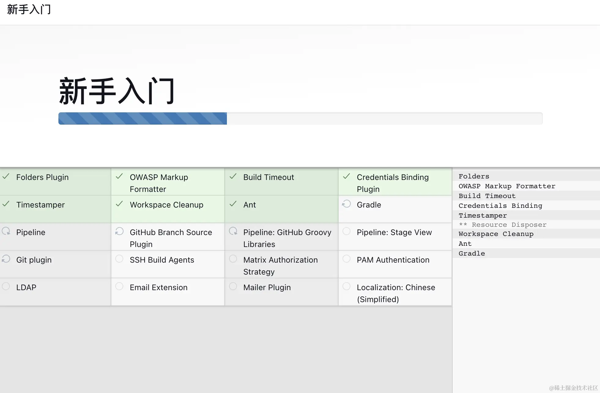Click the checkmark next to Ant
This screenshot has width=600, height=393.
[x=233, y=204]
